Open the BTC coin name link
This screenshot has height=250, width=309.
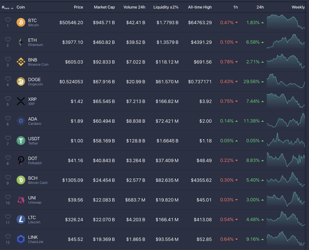32,20
